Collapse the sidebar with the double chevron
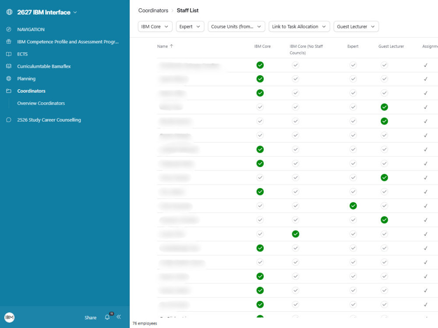 pos(119,317)
